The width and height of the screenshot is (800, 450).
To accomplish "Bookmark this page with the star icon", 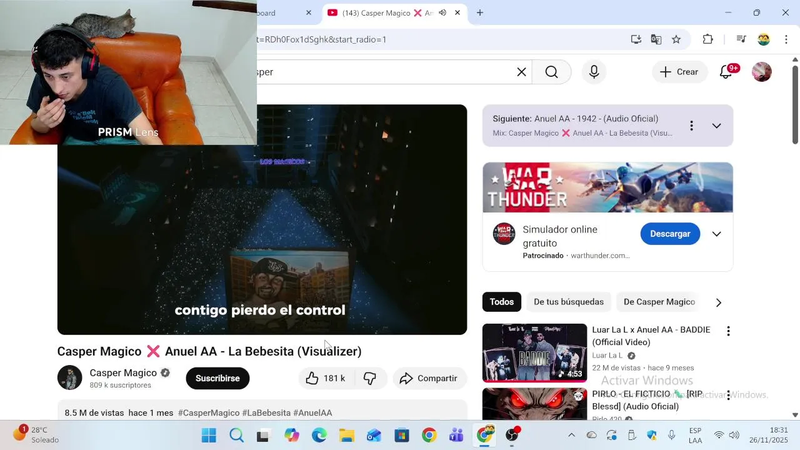I will 676,39.
